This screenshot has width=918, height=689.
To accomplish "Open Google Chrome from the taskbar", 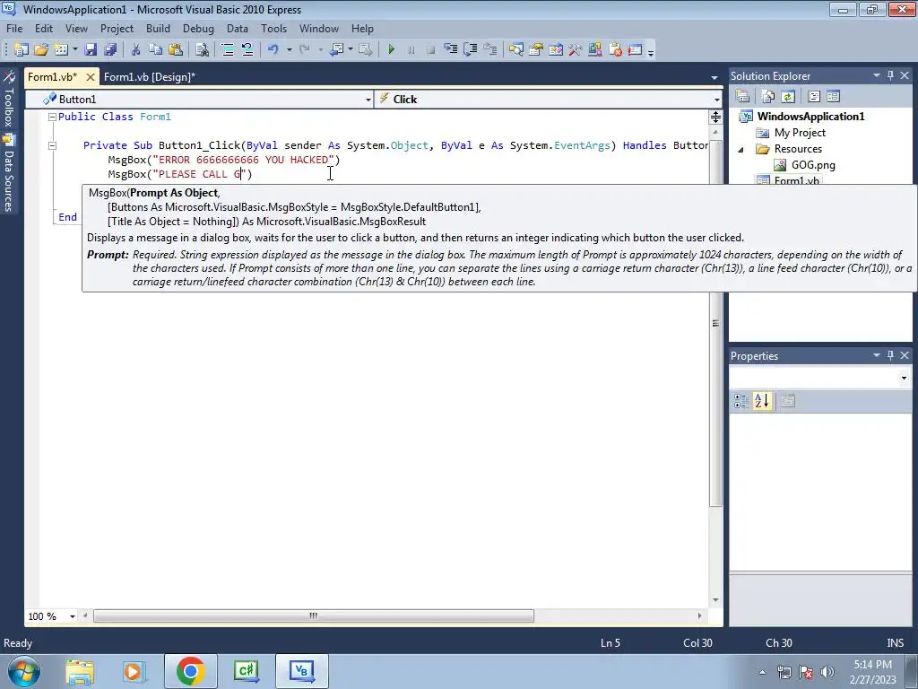I will tap(190, 671).
